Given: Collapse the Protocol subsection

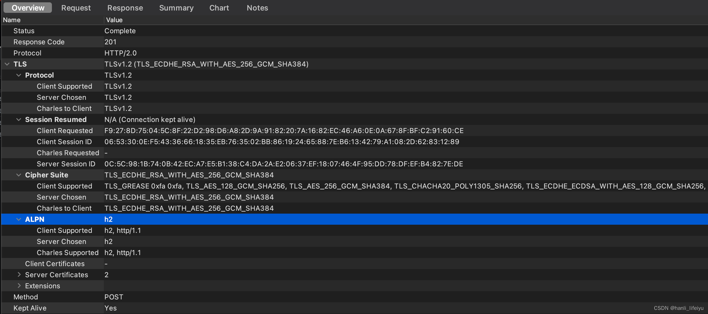Looking at the screenshot, I should (x=19, y=75).
